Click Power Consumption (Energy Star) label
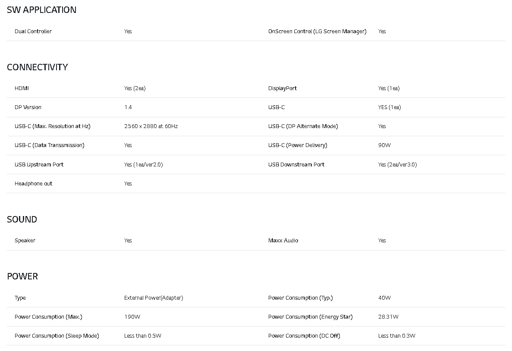 click(x=310, y=317)
